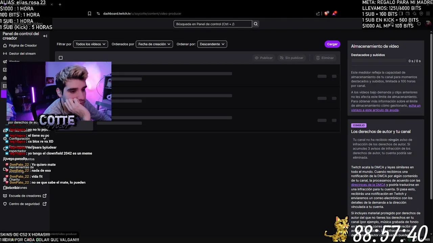433x243 pixels.
Task: Open the Fecha de creación sort dropdown
Action: coord(154,44)
